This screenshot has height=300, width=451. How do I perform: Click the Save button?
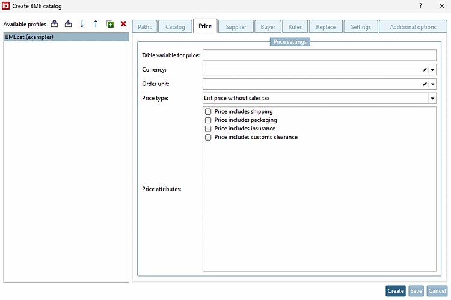(416, 291)
